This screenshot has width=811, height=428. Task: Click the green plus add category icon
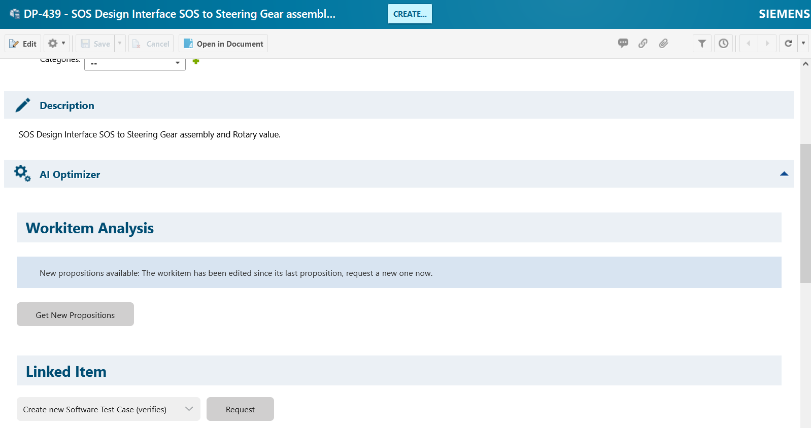(196, 61)
